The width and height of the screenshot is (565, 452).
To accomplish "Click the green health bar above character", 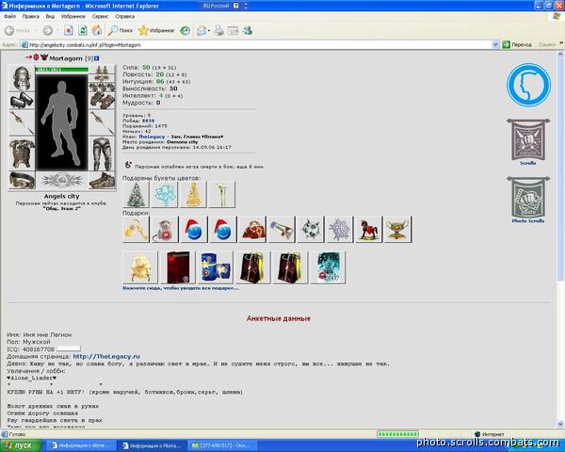I will click(61, 70).
